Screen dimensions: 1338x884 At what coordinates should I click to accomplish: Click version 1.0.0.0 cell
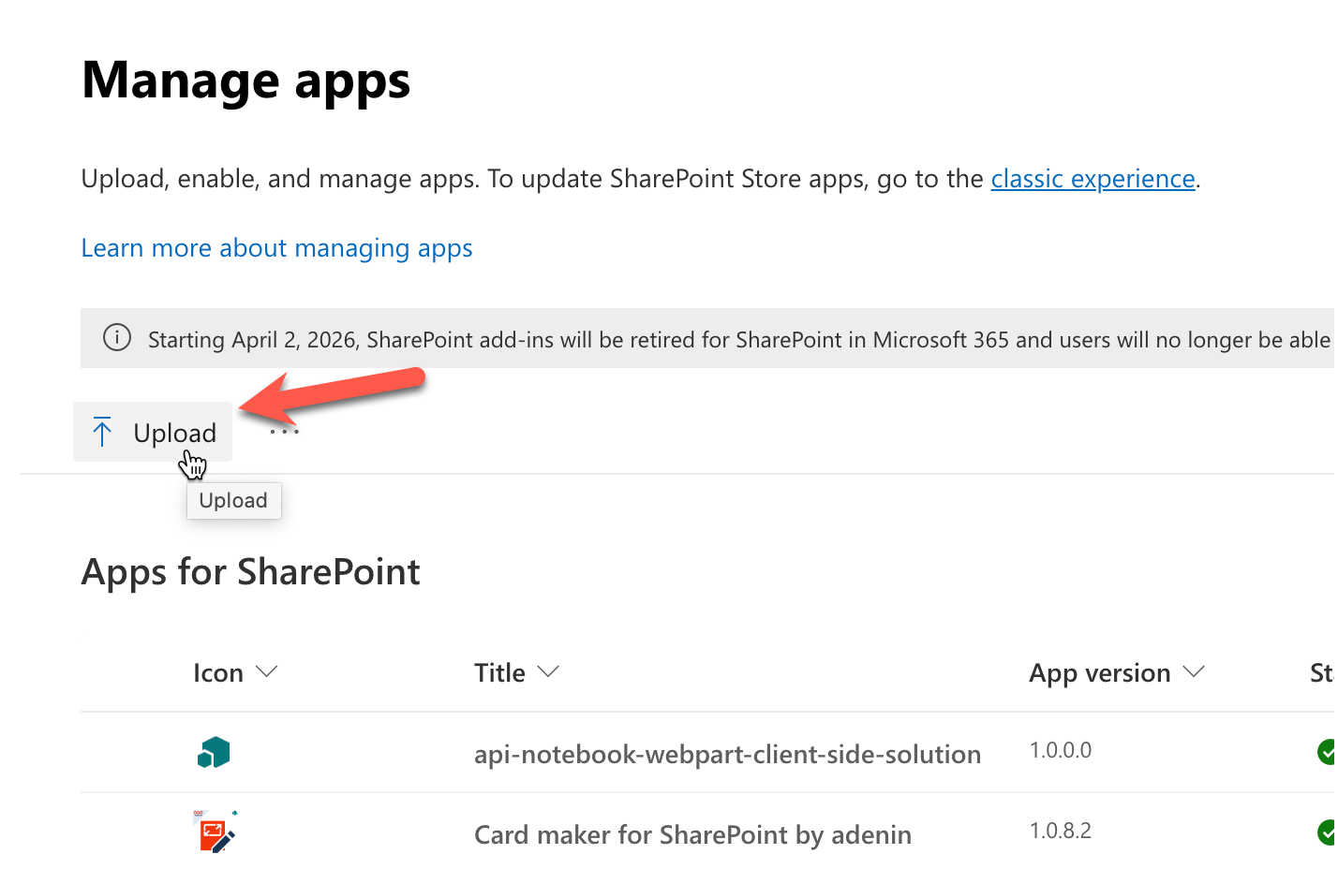point(1060,750)
